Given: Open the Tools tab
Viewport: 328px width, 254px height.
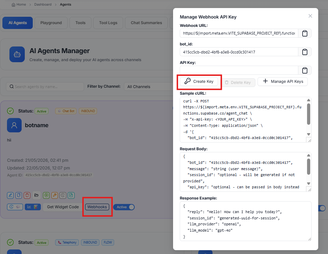Looking at the screenshot, I should (x=80, y=23).
